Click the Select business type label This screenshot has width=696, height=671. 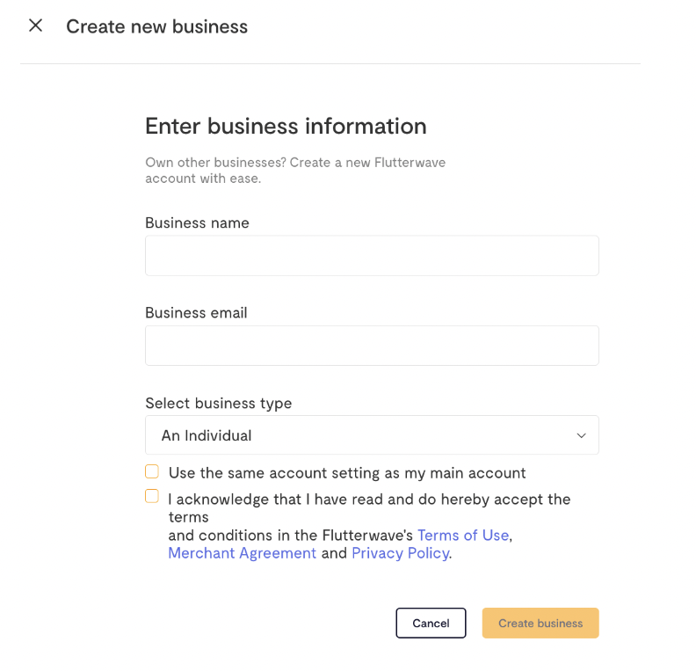pyautogui.click(x=219, y=404)
